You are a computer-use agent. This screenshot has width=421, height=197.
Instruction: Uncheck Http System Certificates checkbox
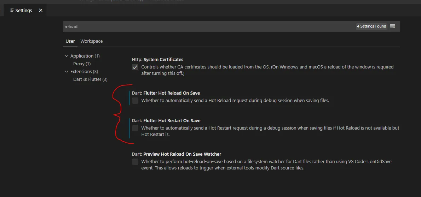point(135,67)
